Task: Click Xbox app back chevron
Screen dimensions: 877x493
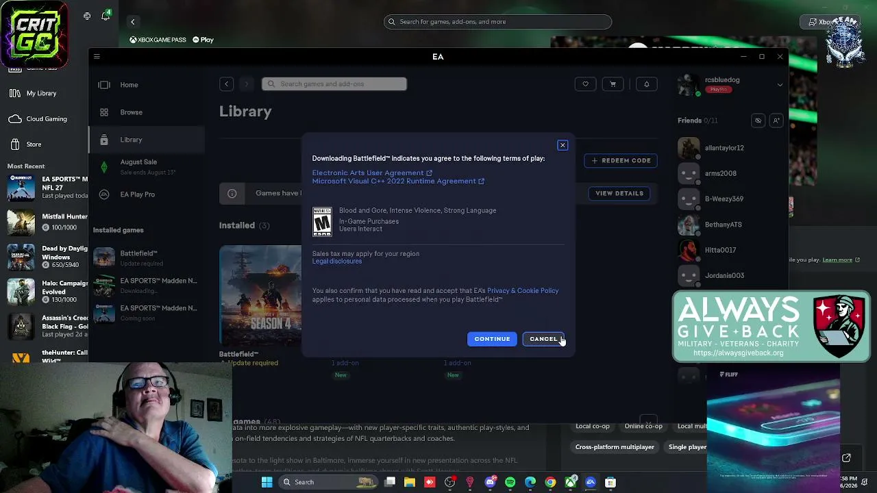Action: tap(133, 22)
